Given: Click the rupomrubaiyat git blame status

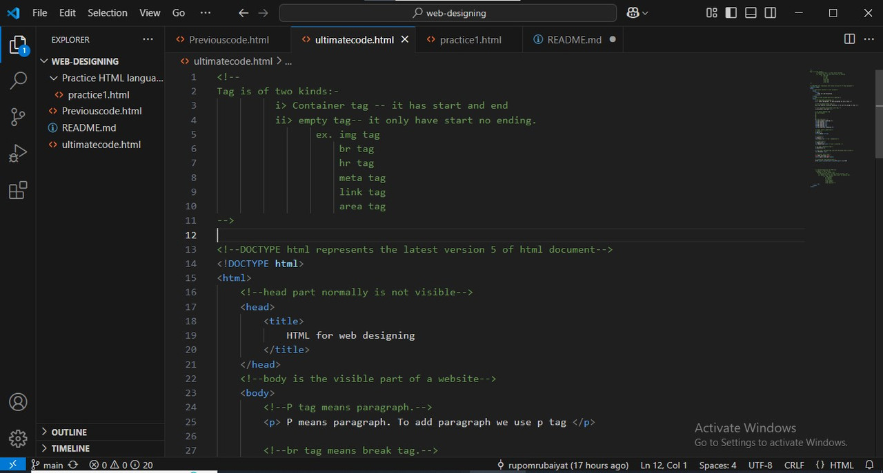Looking at the screenshot, I should 562,465.
